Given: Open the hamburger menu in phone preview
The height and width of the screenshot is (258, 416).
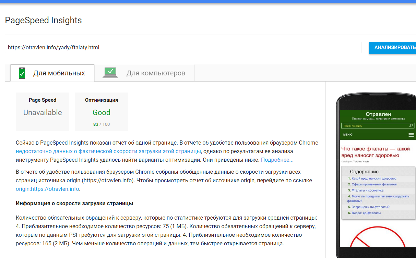Looking at the screenshot, I should 411,135.
